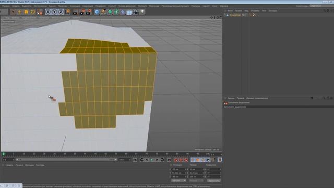This screenshot has width=334, height=188.
Task: Click the timeline preview range slider bar
Action: tap(66, 159)
